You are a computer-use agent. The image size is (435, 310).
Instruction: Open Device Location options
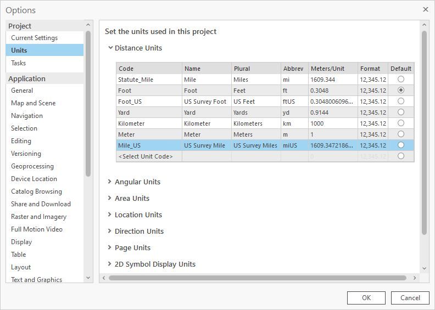(44, 179)
